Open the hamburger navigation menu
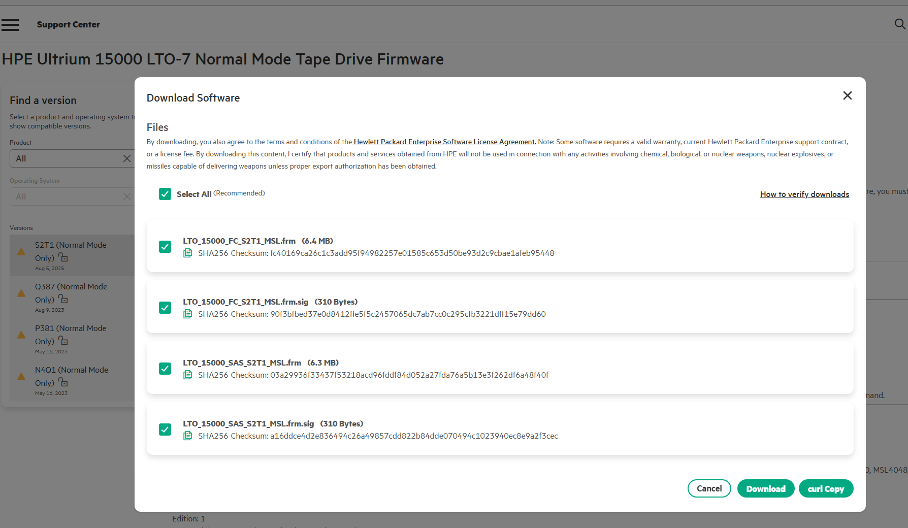 click(10, 24)
